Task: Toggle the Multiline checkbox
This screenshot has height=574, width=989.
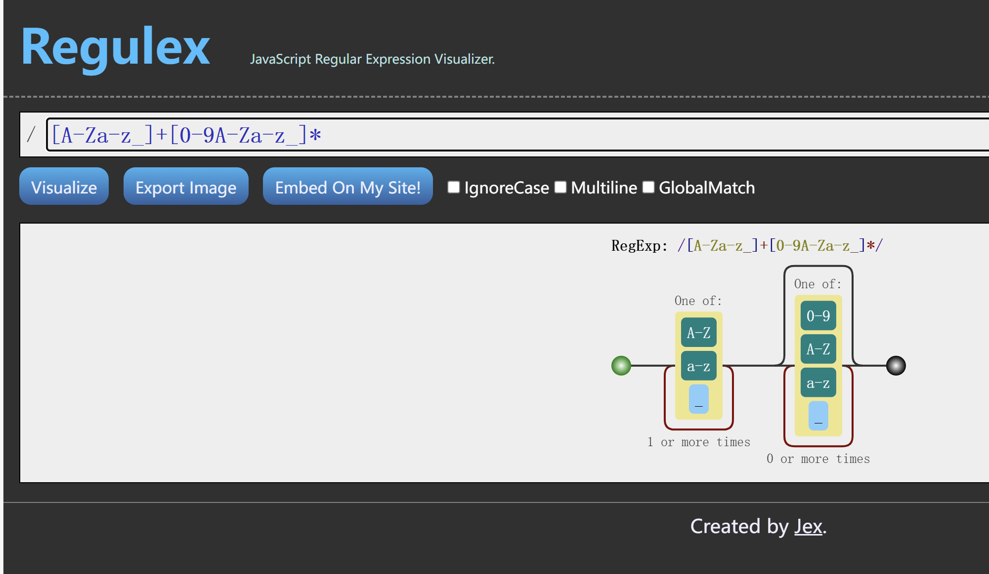Action: 560,187
